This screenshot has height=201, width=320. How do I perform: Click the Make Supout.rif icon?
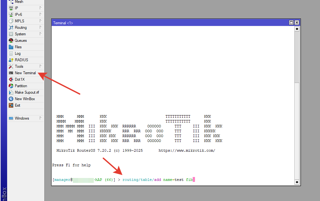(x=11, y=92)
